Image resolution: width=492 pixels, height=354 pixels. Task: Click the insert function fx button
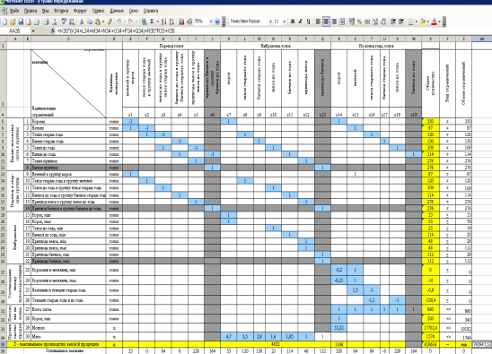coord(53,31)
